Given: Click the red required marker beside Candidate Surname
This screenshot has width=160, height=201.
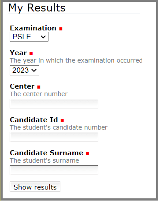Looking at the screenshot, I should point(88,154).
